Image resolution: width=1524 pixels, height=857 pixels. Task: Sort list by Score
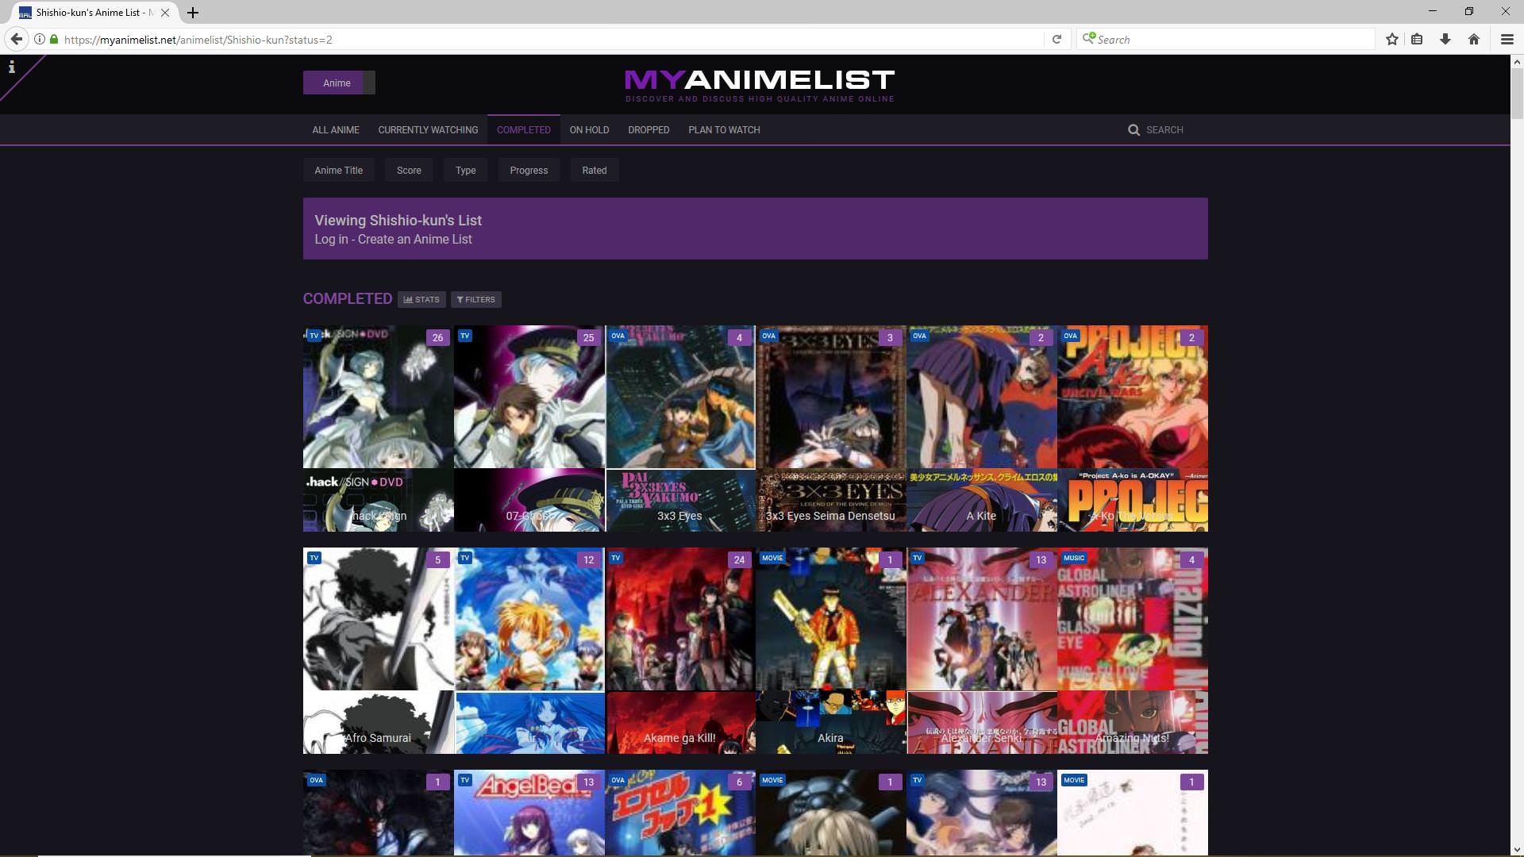409,170
